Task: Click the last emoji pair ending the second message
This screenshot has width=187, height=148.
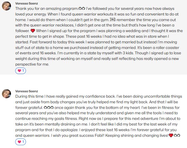Action: coord(177,135)
